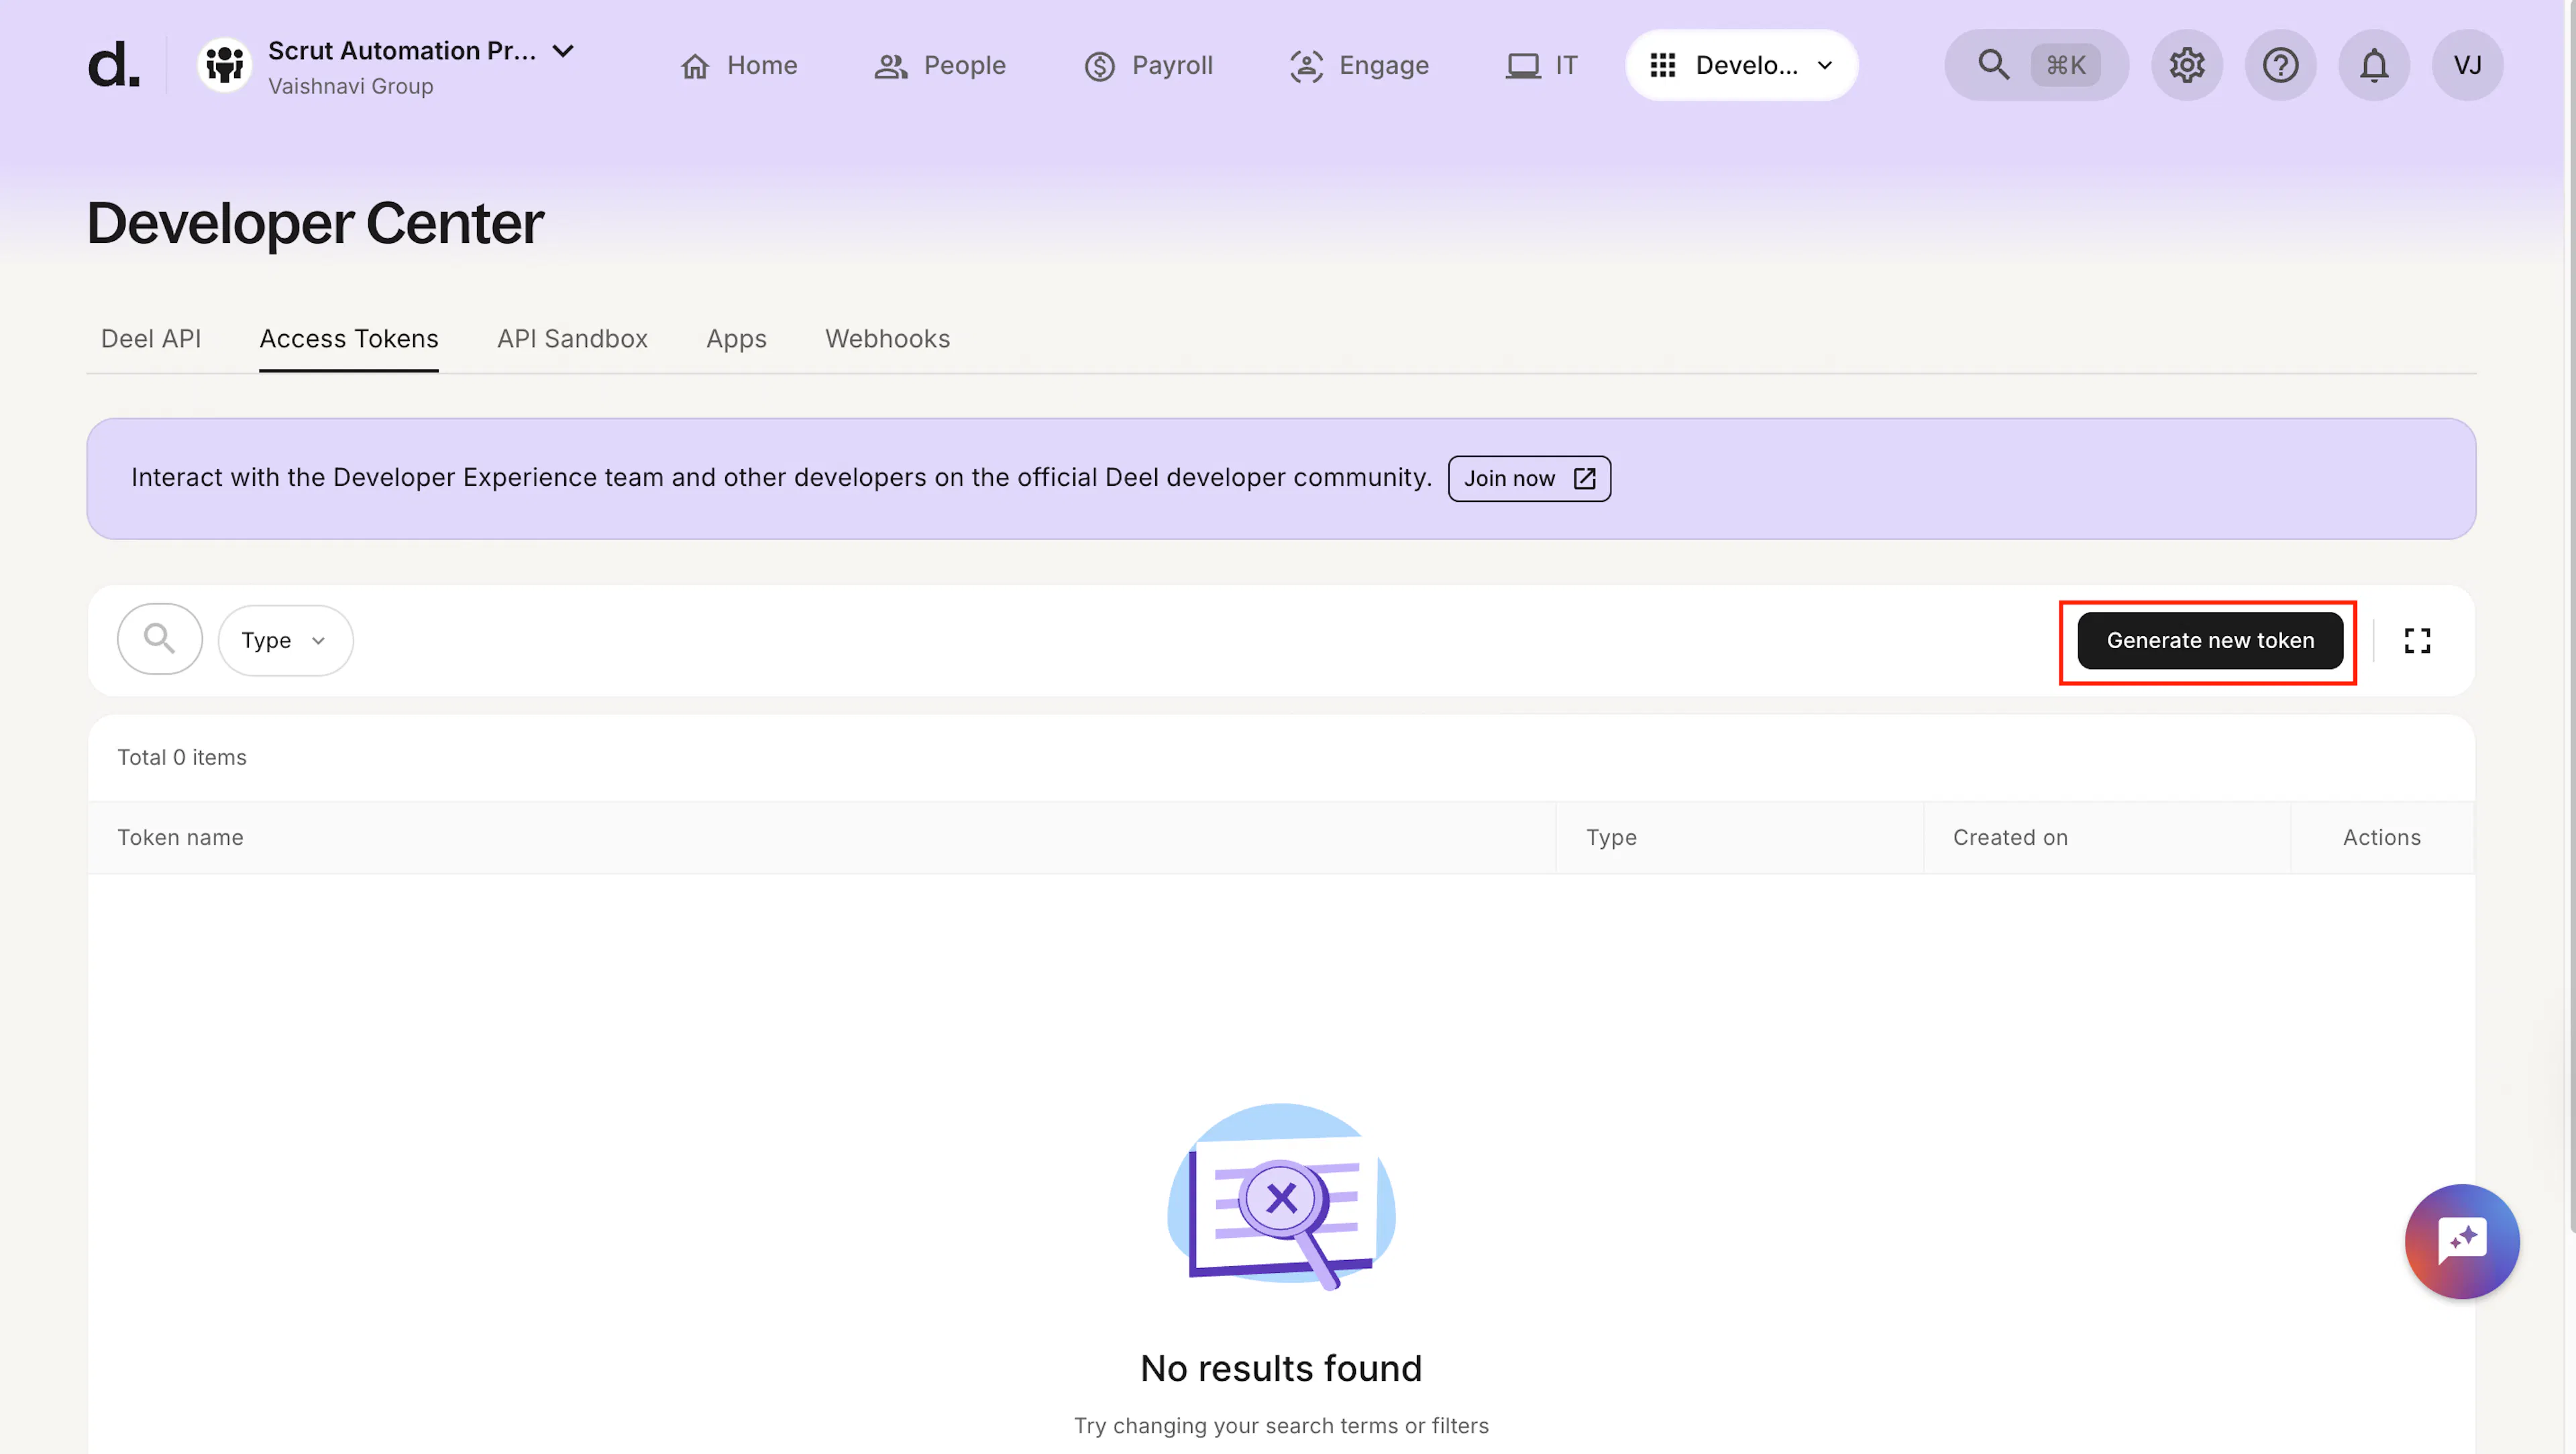
Task: Show notifications via bell icon
Action: [x=2374, y=65]
